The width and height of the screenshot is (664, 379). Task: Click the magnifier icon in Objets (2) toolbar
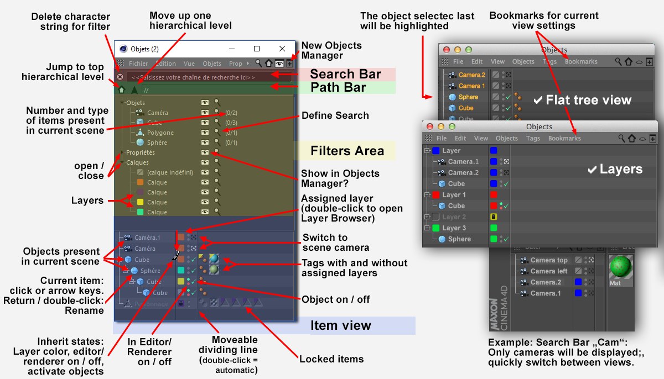tap(258, 64)
